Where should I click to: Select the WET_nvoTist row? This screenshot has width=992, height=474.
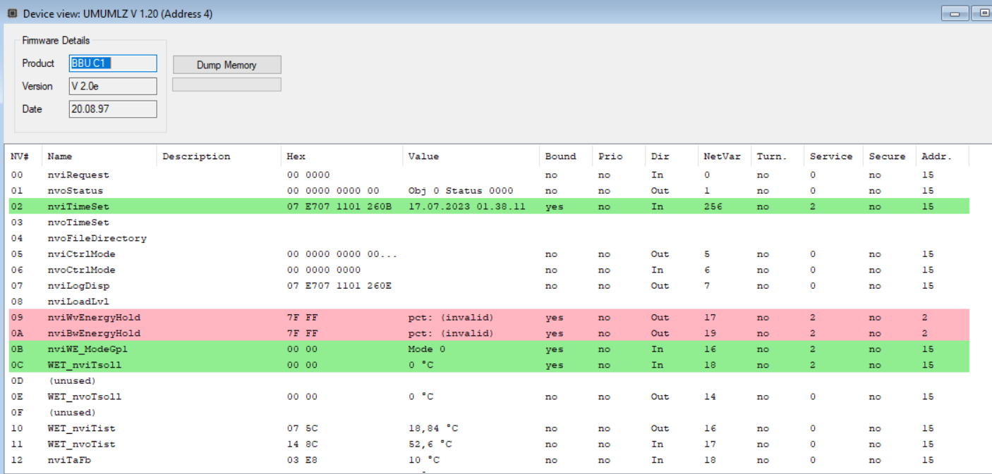point(488,444)
